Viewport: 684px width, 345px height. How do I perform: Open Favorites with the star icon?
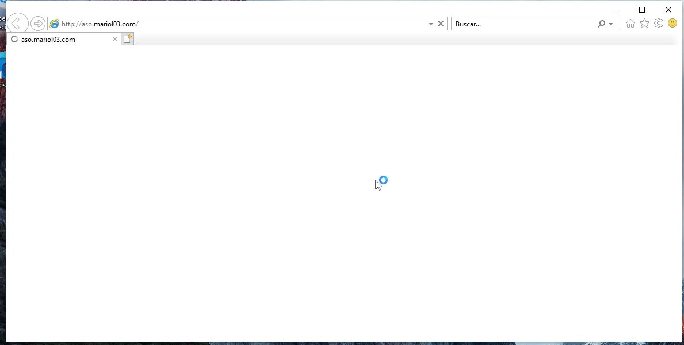coord(644,24)
